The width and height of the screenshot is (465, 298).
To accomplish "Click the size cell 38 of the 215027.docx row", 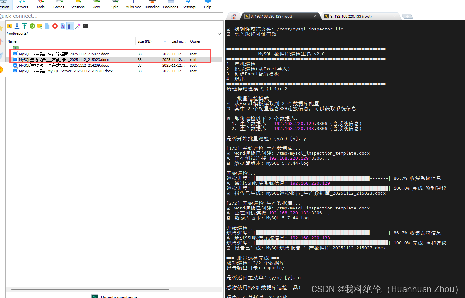I will (140, 54).
